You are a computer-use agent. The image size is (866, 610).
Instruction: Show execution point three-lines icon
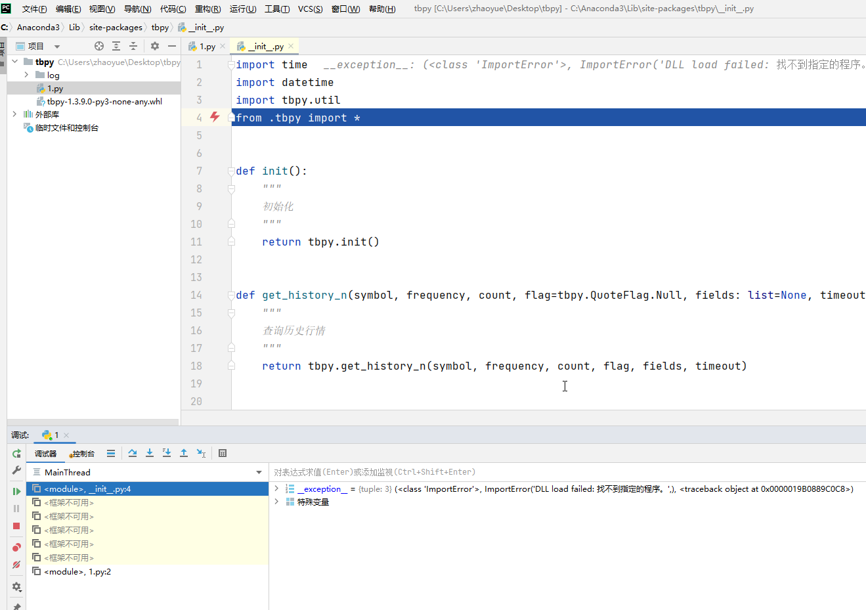point(111,453)
